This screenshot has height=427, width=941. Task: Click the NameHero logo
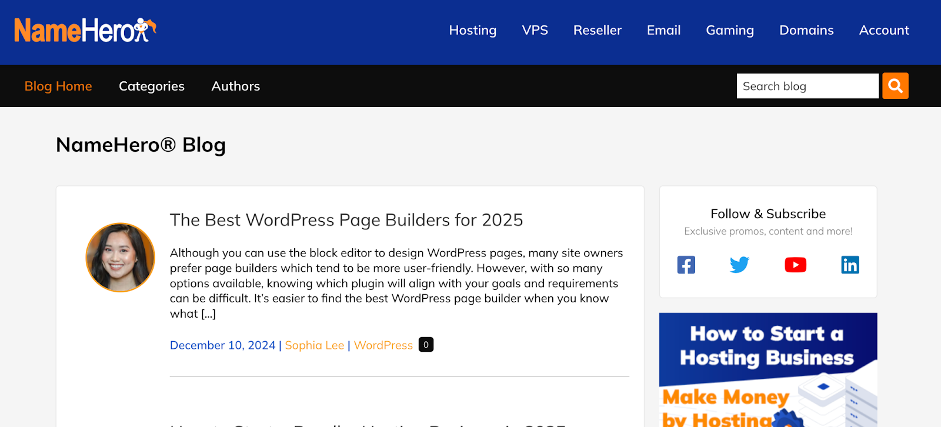[x=85, y=30]
